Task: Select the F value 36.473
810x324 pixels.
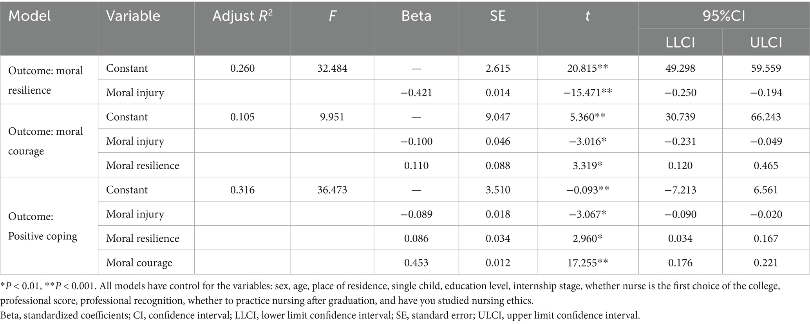Action: (332, 190)
